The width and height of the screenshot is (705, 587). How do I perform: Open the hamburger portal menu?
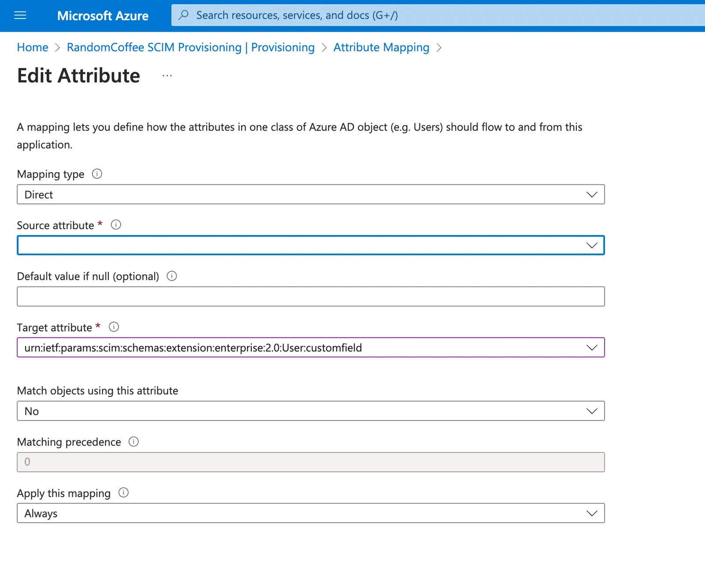click(20, 15)
